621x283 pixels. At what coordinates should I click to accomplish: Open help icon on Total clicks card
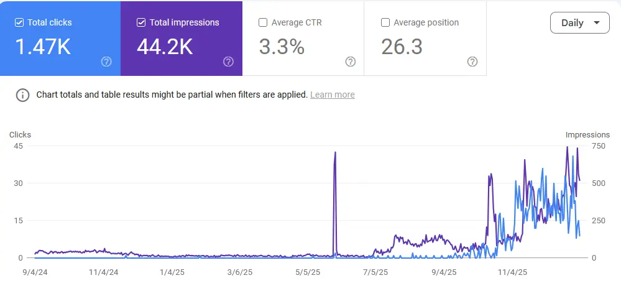pyautogui.click(x=106, y=62)
